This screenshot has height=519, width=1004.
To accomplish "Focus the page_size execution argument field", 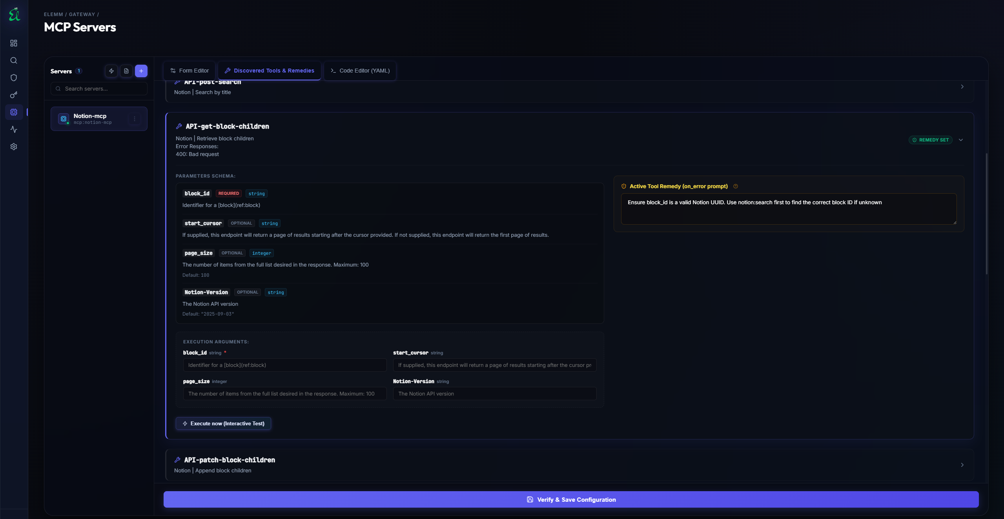I will coord(285,394).
